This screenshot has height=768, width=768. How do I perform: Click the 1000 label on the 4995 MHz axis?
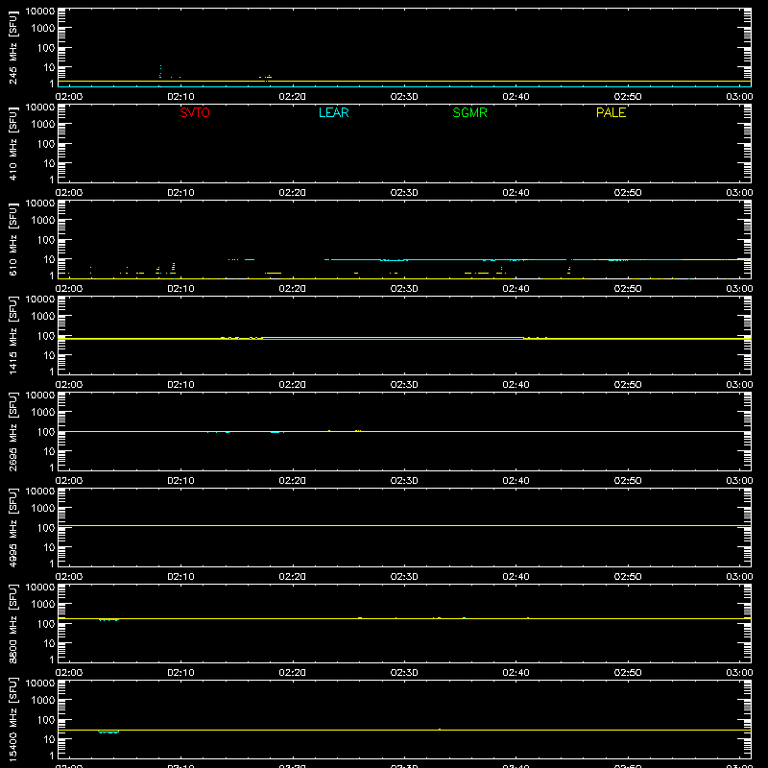coord(43,509)
